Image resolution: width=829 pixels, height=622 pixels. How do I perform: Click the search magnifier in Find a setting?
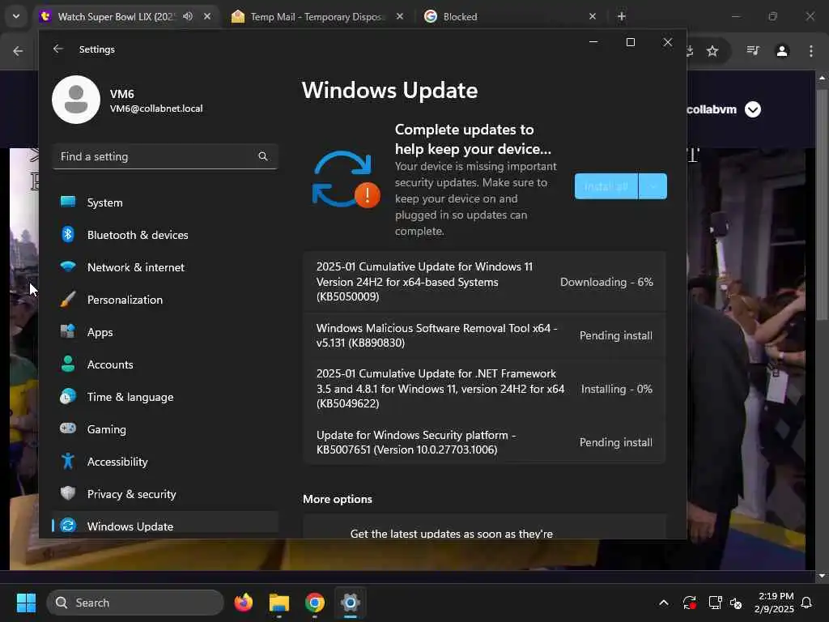click(x=263, y=156)
